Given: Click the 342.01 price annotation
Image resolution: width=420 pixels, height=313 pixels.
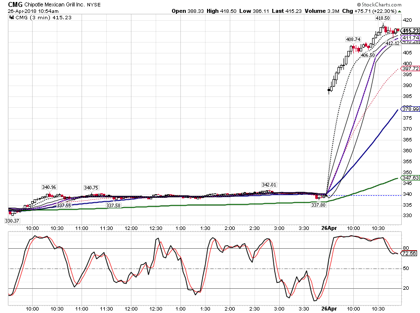Looking at the screenshot, I should click(269, 184).
